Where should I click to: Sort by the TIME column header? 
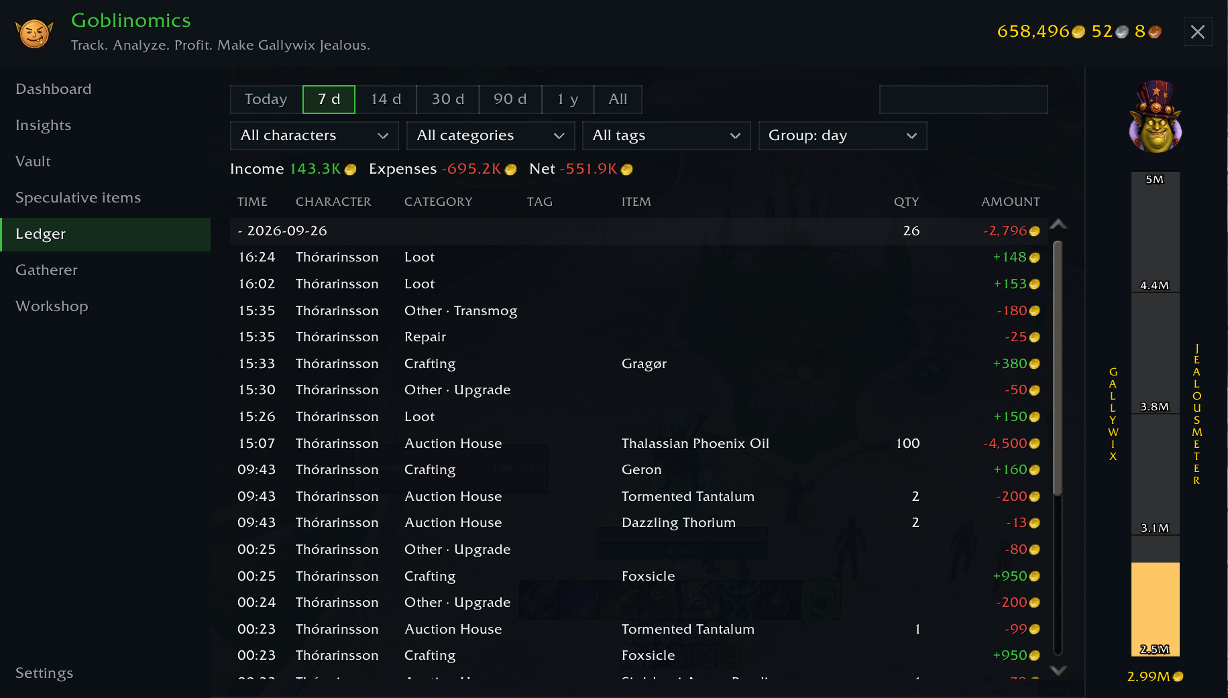pyautogui.click(x=252, y=202)
